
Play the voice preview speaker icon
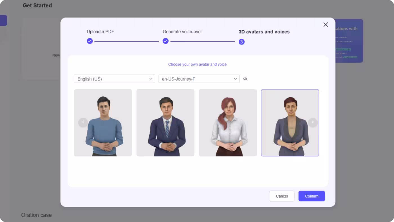(245, 79)
